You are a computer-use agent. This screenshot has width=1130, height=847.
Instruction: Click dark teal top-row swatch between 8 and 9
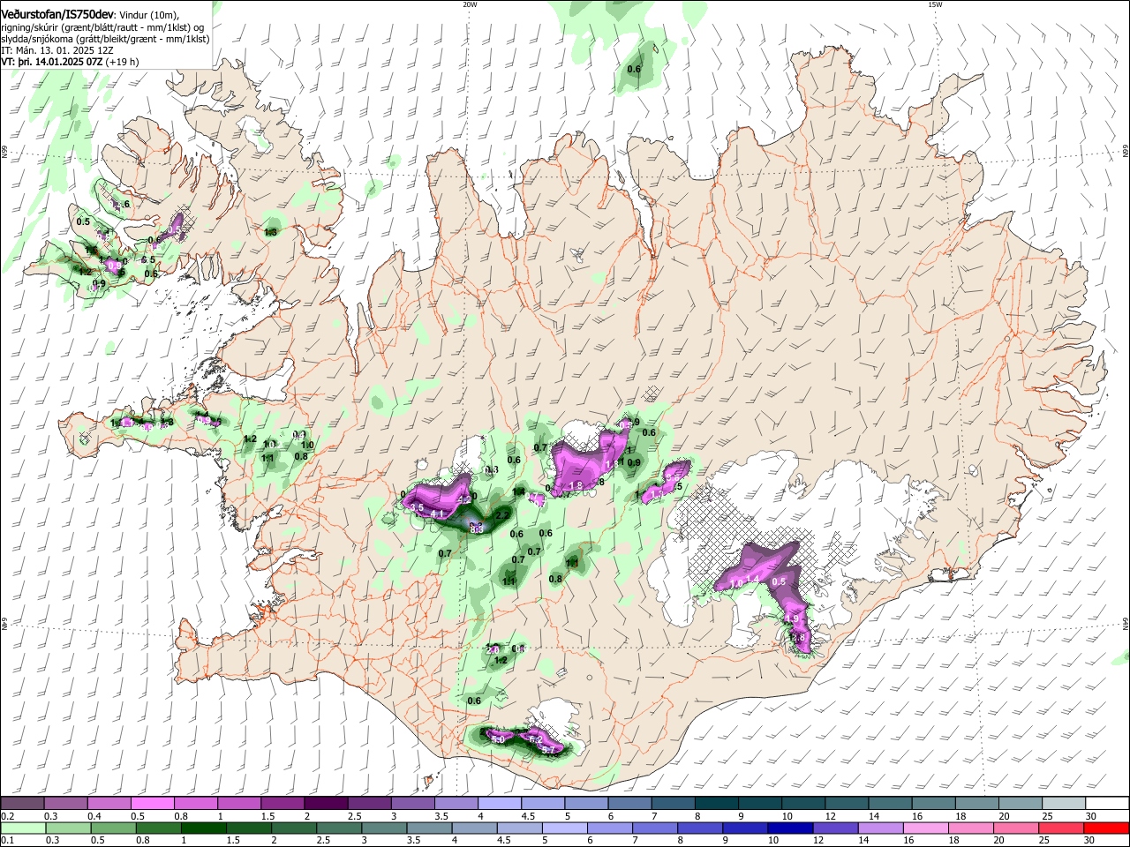[x=717, y=803]
